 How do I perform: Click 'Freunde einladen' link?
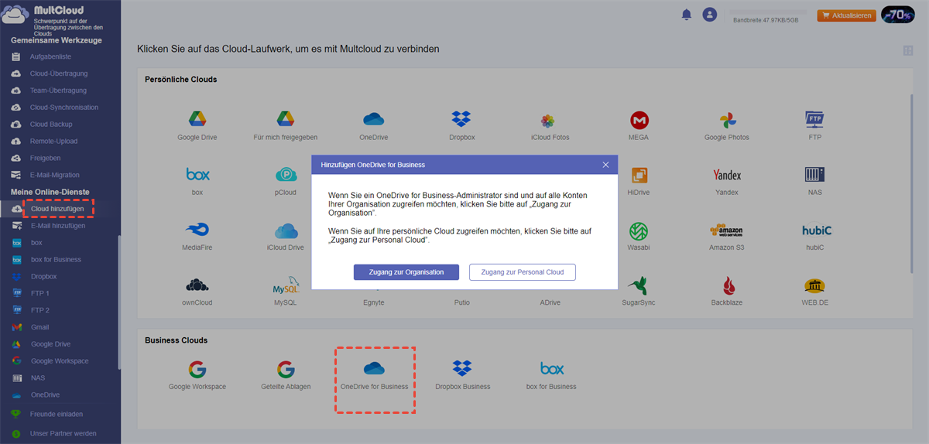pyautogui.click(x=57, y=415)
